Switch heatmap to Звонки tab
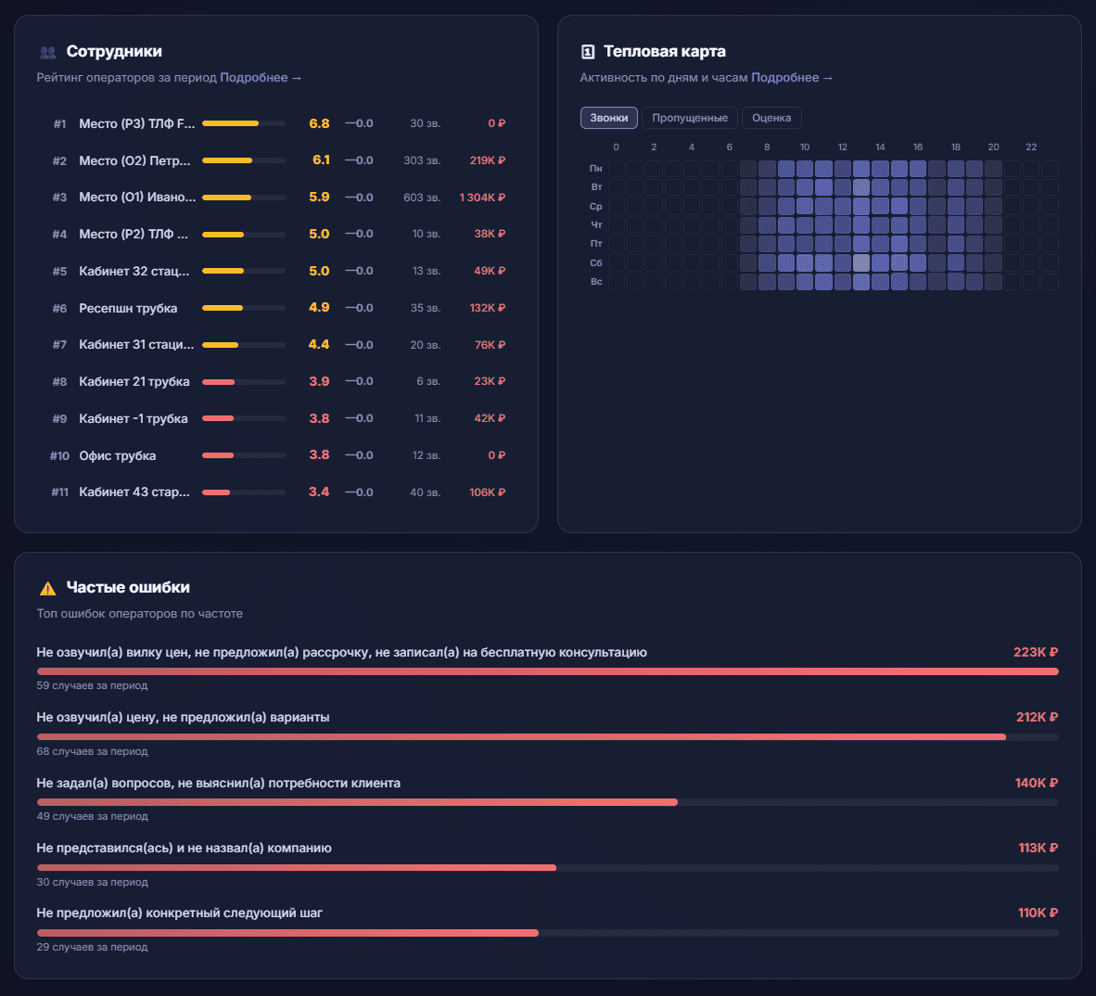 [608, 118]
